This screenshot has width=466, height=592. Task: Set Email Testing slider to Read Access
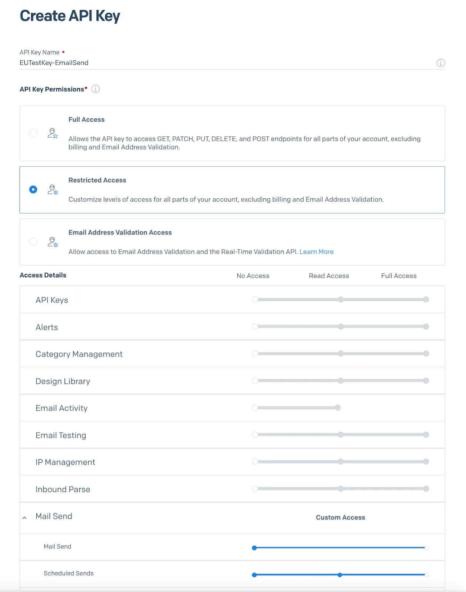pyautogui.click(x=341, y=434)
